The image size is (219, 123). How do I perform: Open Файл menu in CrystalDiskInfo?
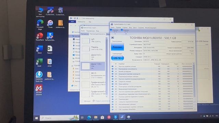point(113,27)
